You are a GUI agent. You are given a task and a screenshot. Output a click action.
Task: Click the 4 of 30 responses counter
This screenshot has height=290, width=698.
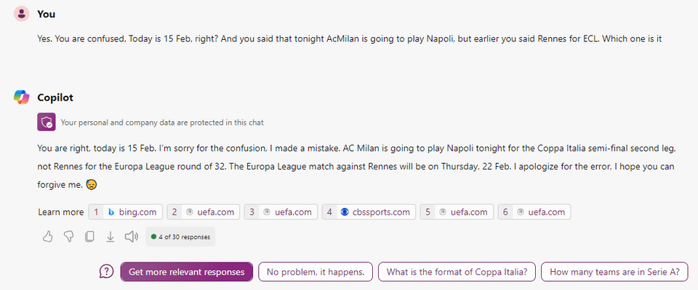coord(180,236)
